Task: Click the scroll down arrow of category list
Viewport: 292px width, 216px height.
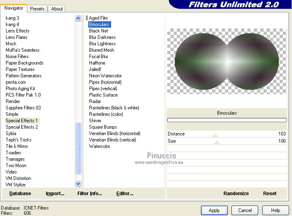Action: (78, 184)
